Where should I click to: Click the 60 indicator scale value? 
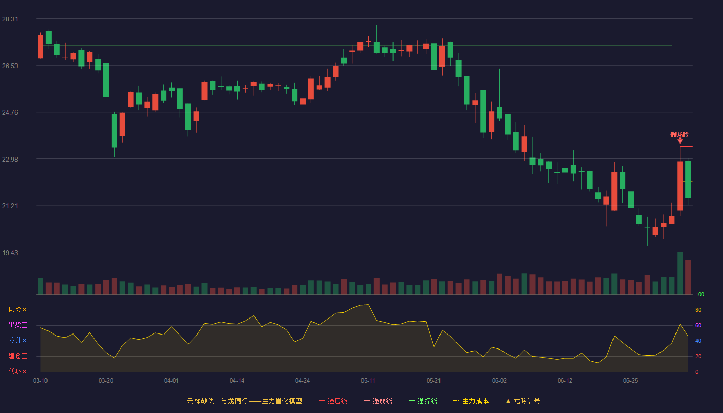[698, 325]
